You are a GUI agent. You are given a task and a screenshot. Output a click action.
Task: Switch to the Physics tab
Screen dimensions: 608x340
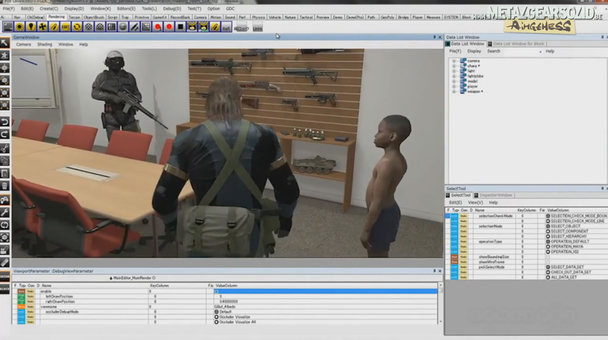click(x=258, y=17)
